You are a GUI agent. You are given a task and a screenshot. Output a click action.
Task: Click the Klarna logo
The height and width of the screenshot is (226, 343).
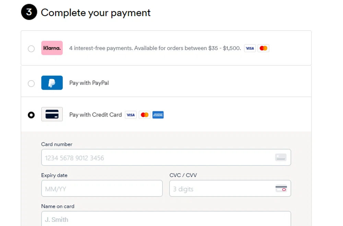pyautogui.click(x=52, y=48)
